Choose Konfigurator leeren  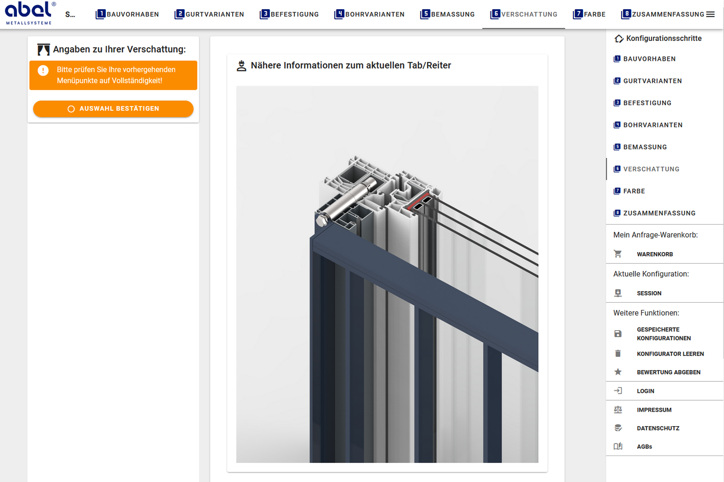[670, 354]
